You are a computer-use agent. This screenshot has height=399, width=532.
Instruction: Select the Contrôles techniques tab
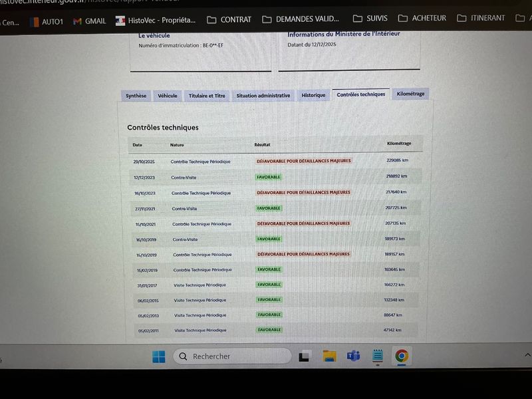pos(360,94)
